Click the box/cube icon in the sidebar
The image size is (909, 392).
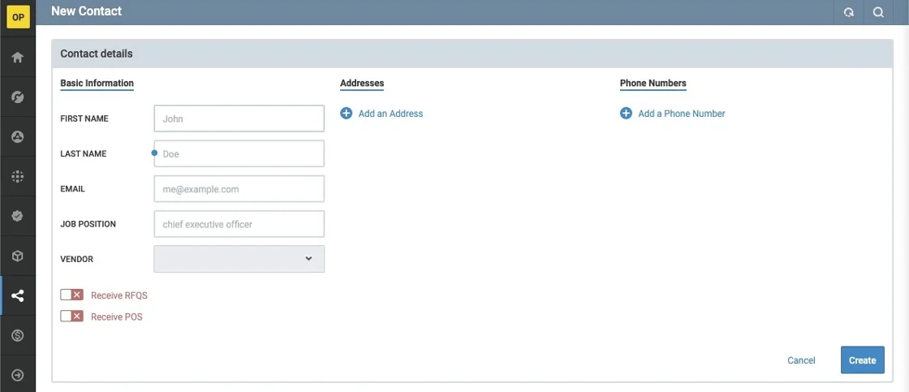pos(18,256)
